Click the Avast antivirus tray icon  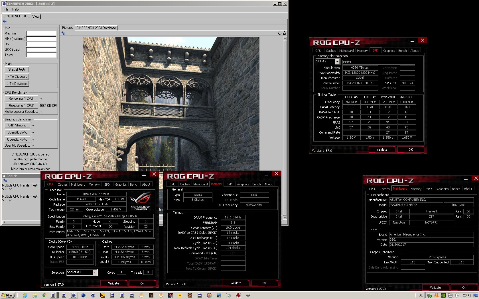(x=437, y=295)
